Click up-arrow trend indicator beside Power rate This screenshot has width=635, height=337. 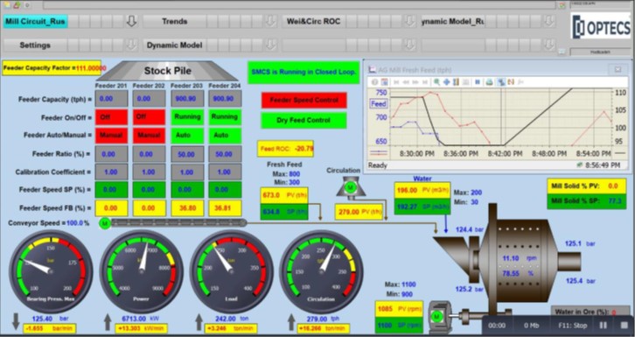108,322
